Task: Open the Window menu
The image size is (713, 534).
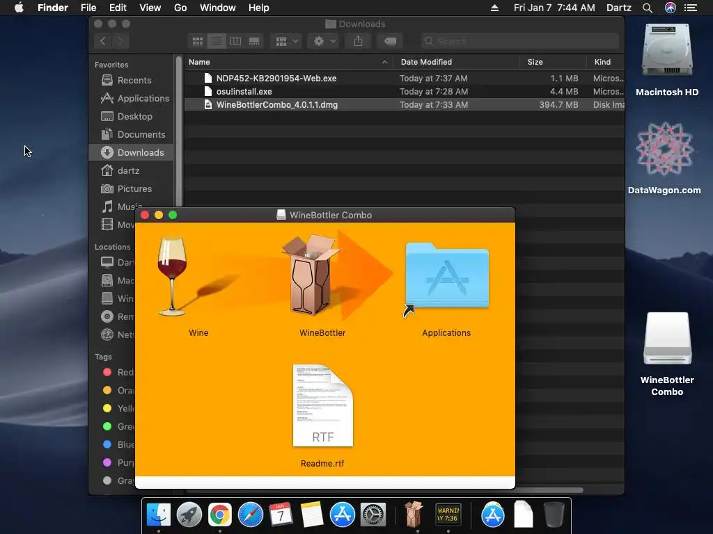Action: click(218, 8)
